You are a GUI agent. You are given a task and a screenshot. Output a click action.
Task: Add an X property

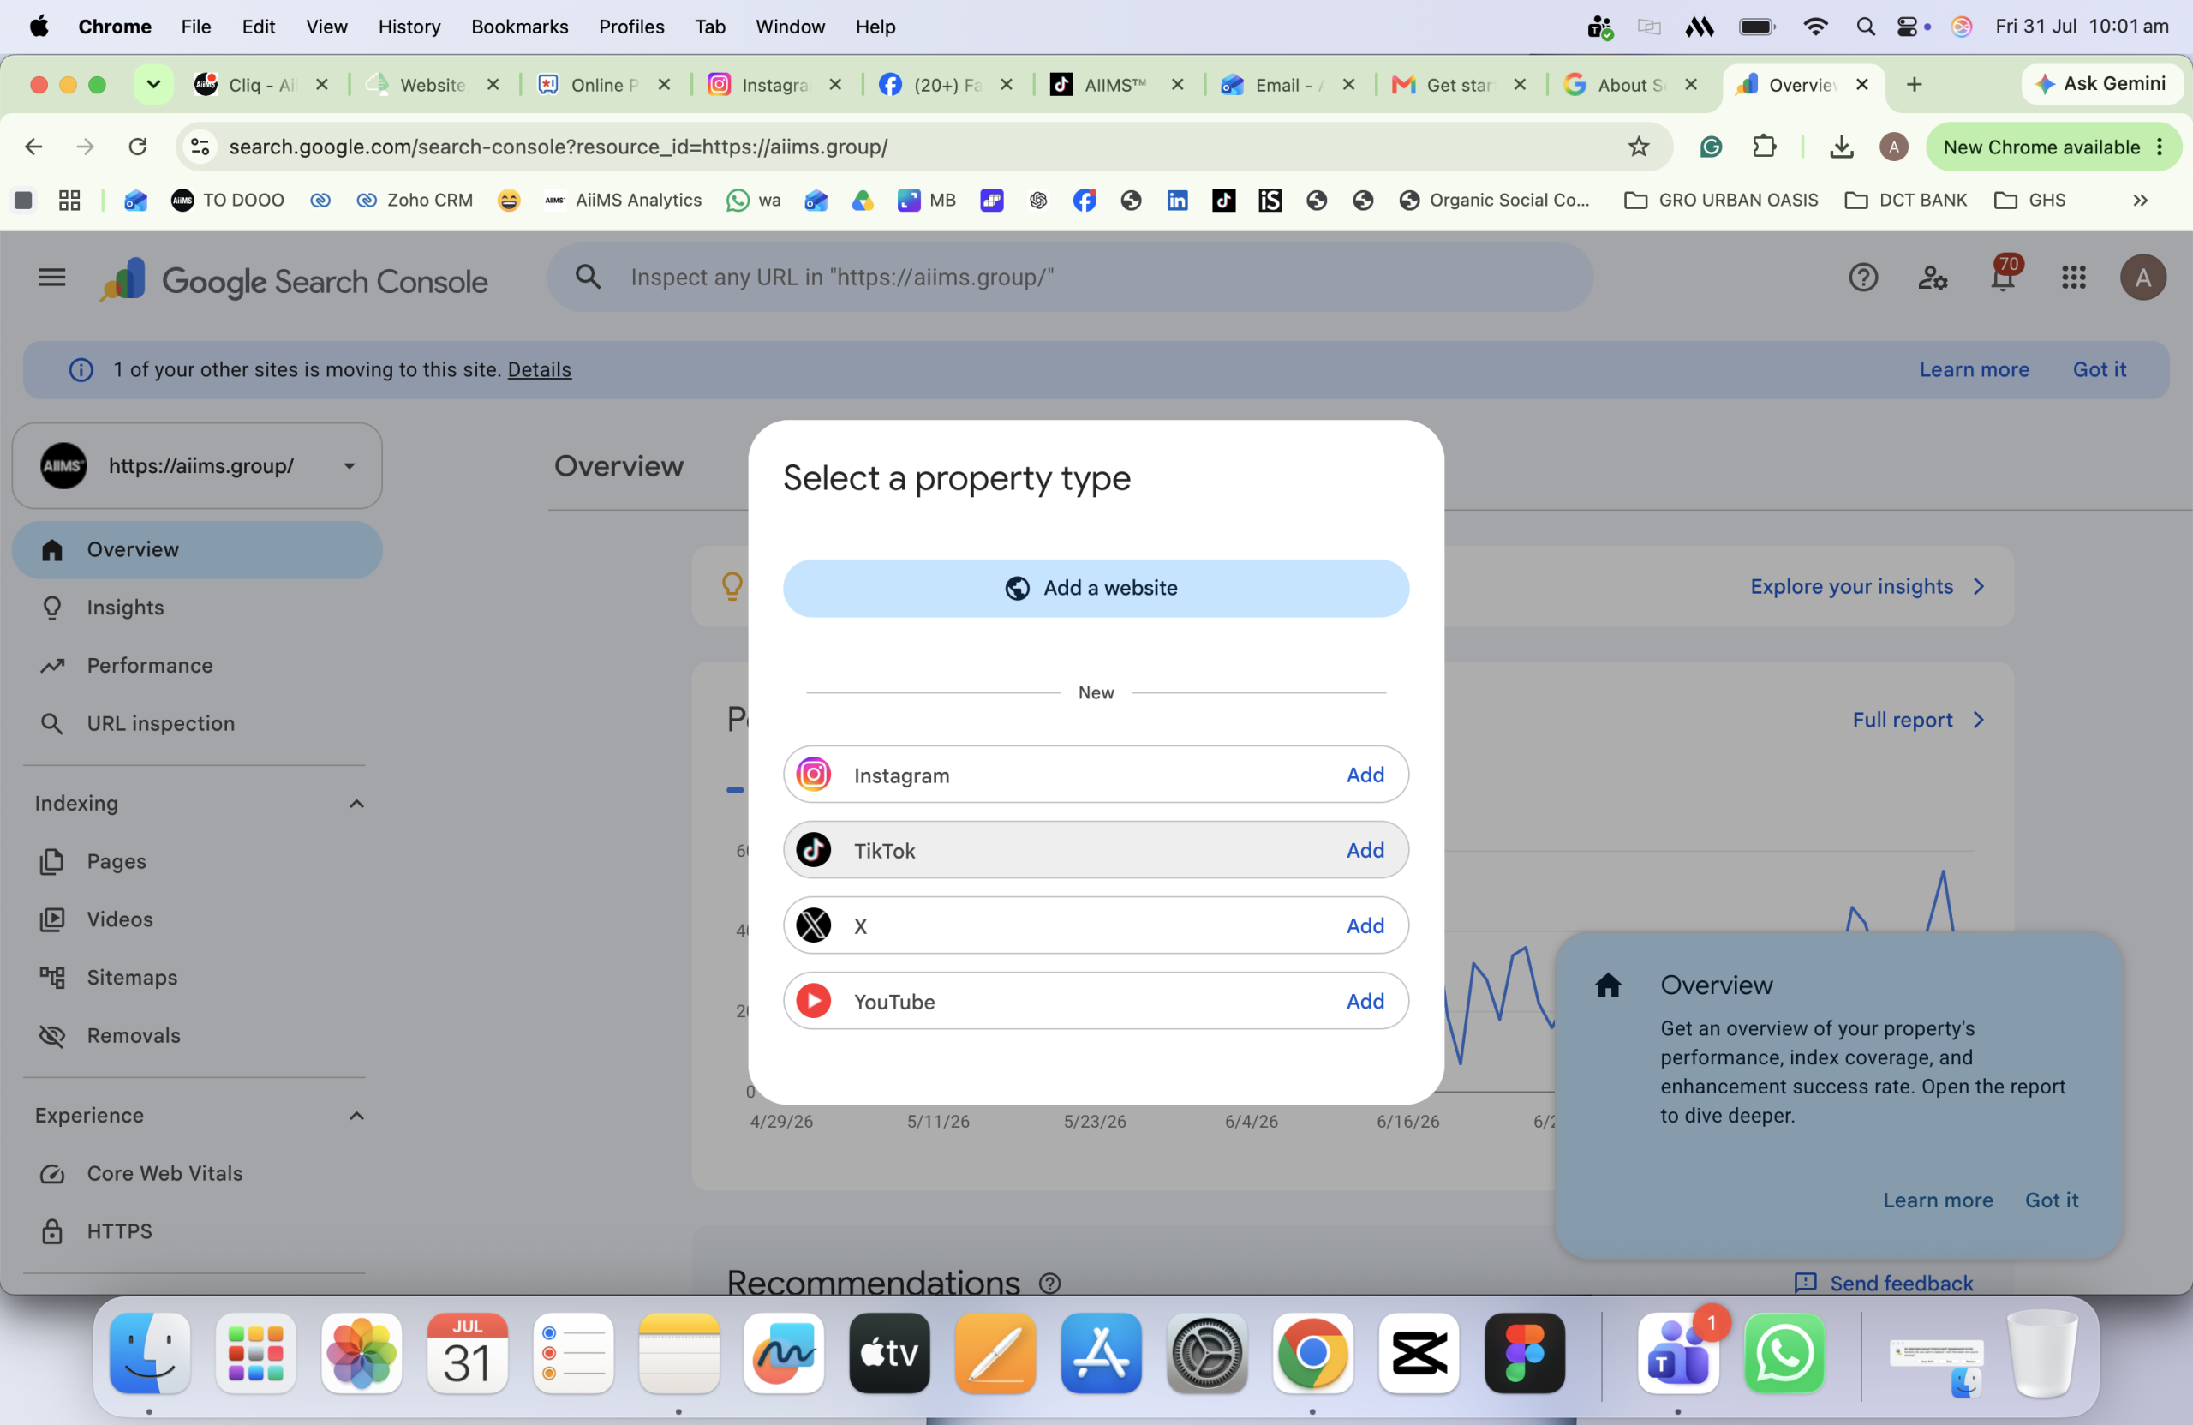[1365, 926]
